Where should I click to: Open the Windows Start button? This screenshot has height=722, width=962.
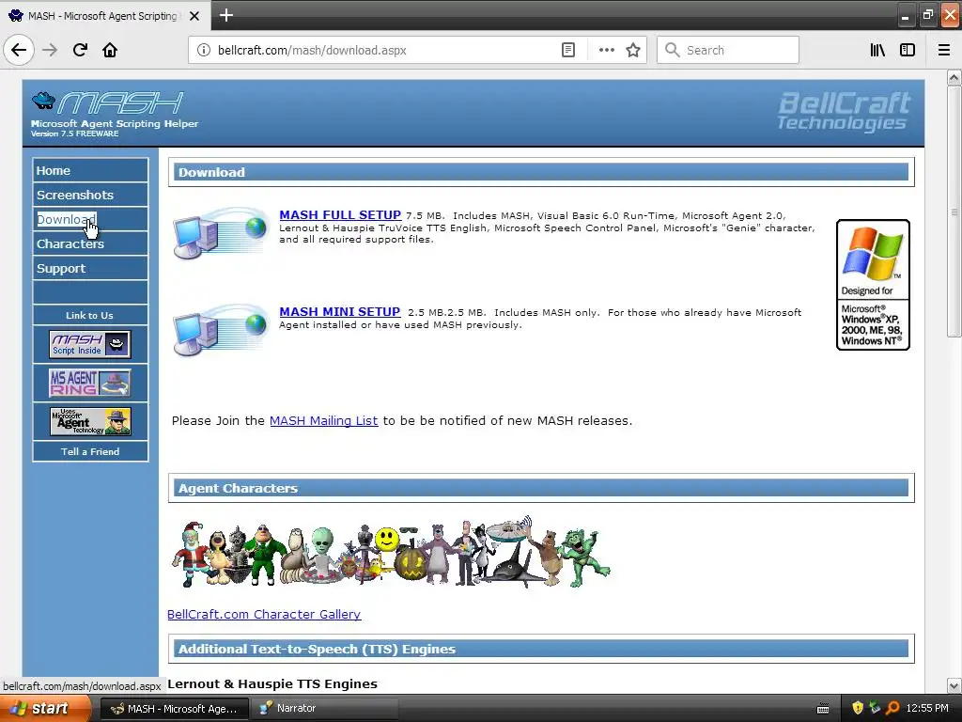pos(44,709)
